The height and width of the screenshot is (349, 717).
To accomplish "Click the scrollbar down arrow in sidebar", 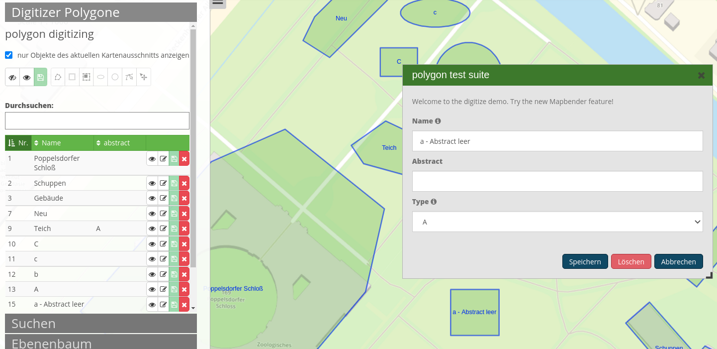I will coord(193,309).
